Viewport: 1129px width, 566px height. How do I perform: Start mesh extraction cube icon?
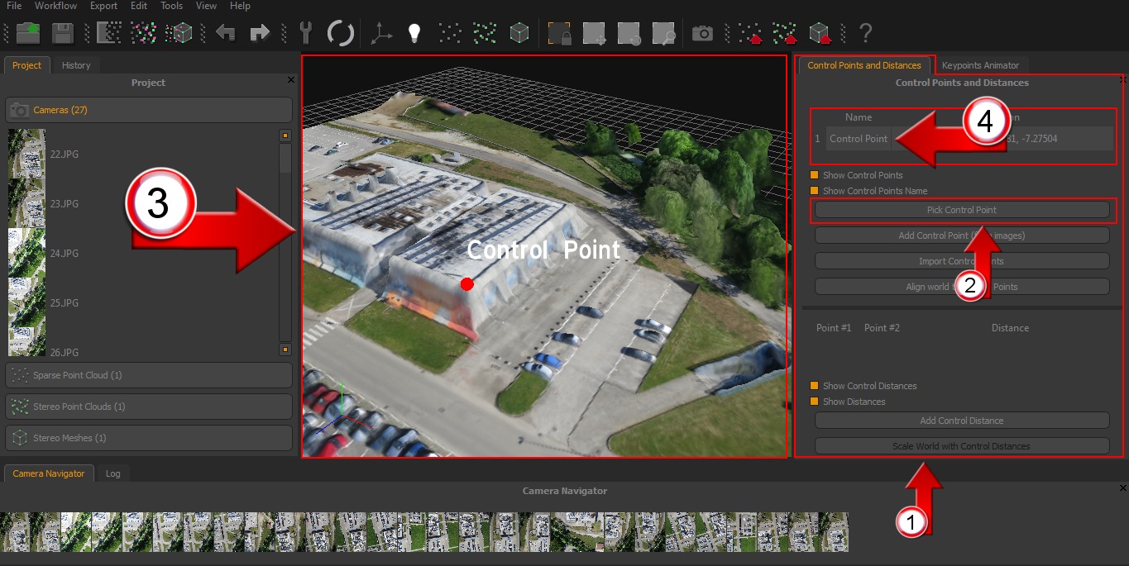[x=179, y=33]
